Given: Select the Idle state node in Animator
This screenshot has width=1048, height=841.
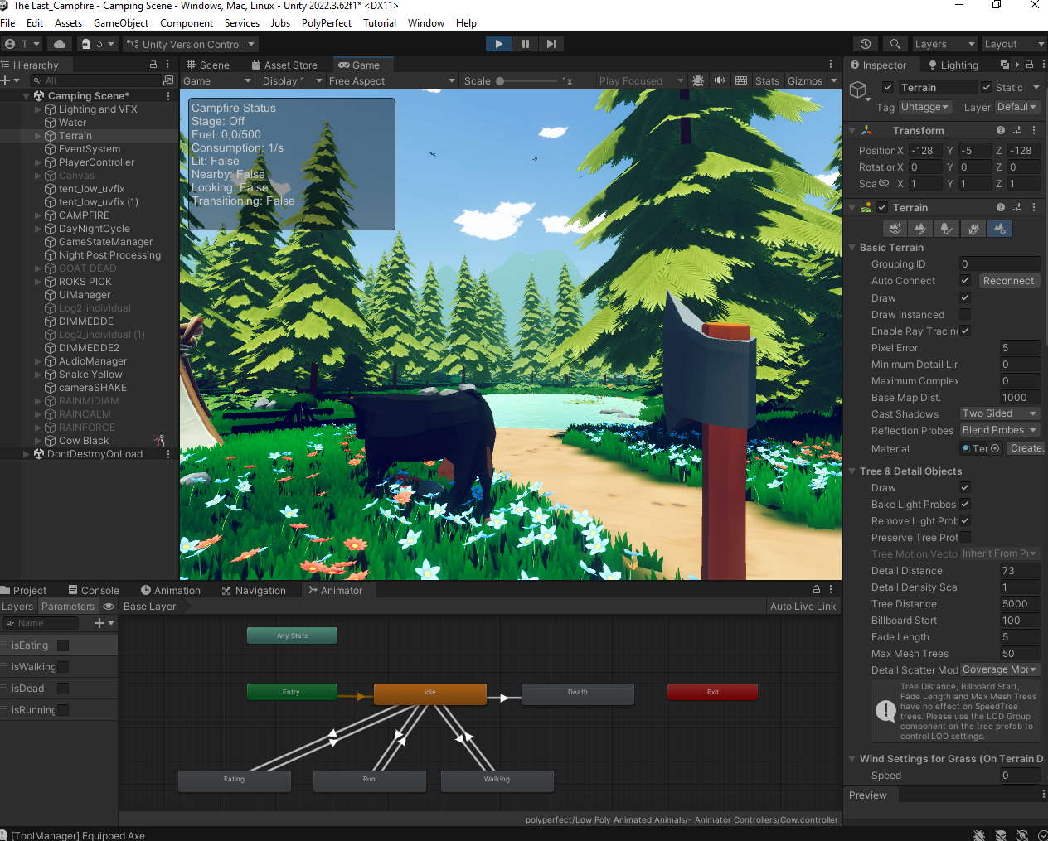Looking at the screenshot, I should 429,693.
